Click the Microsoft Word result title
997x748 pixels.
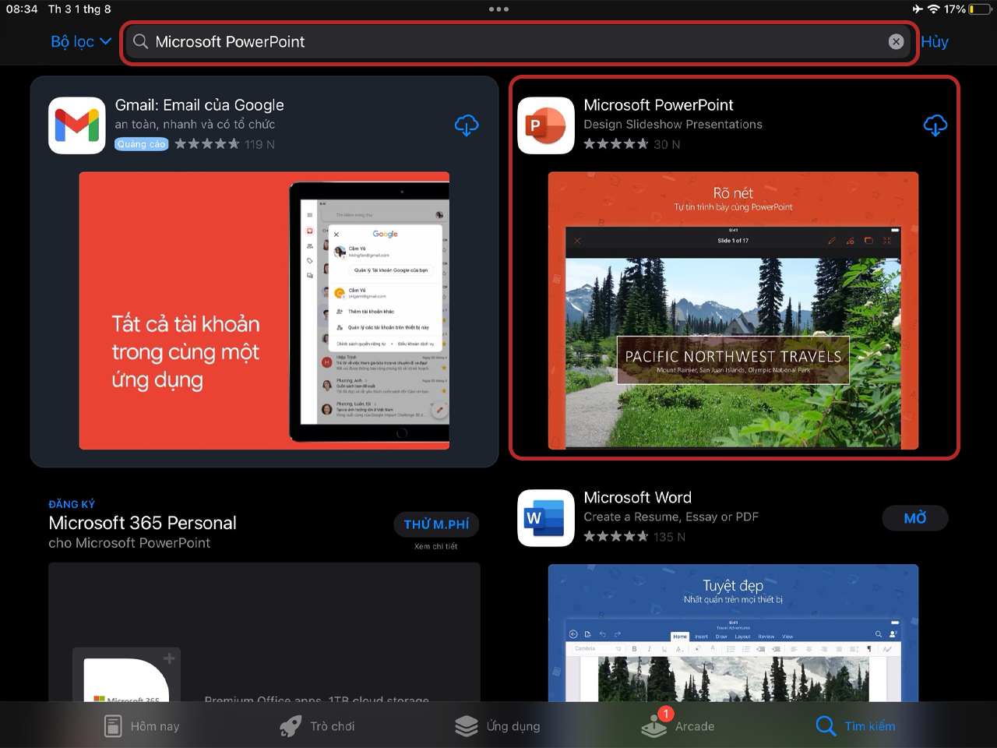(x=637, y=498)
